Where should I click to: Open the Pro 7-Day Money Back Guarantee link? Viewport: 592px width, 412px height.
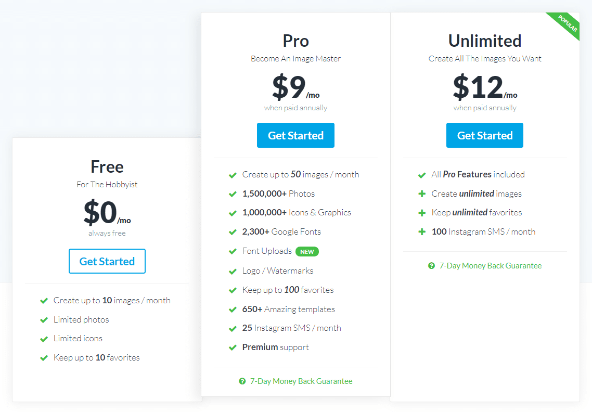click(x=302, y=381)
